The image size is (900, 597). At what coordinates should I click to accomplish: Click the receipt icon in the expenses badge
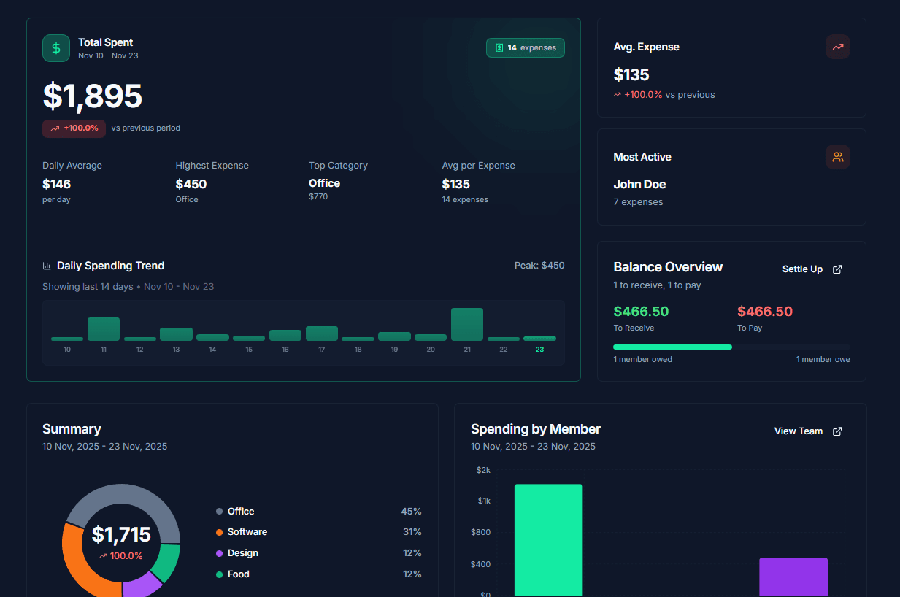click(x=499, y=47)
